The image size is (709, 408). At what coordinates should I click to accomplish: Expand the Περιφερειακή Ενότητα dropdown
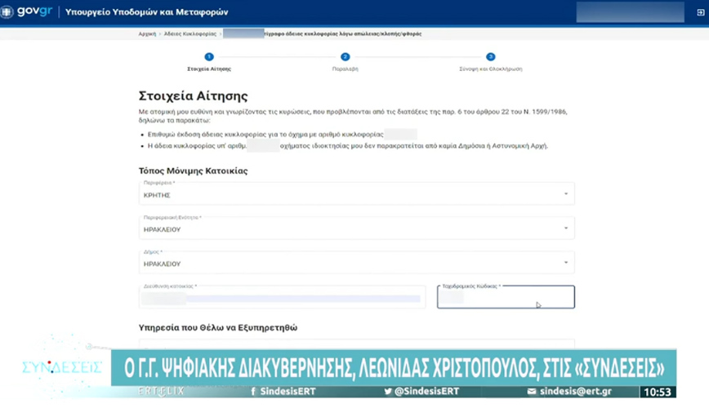click(356, 228)
